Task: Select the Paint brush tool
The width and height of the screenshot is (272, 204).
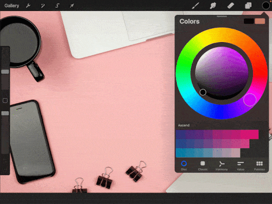Action: pos(195,5)
